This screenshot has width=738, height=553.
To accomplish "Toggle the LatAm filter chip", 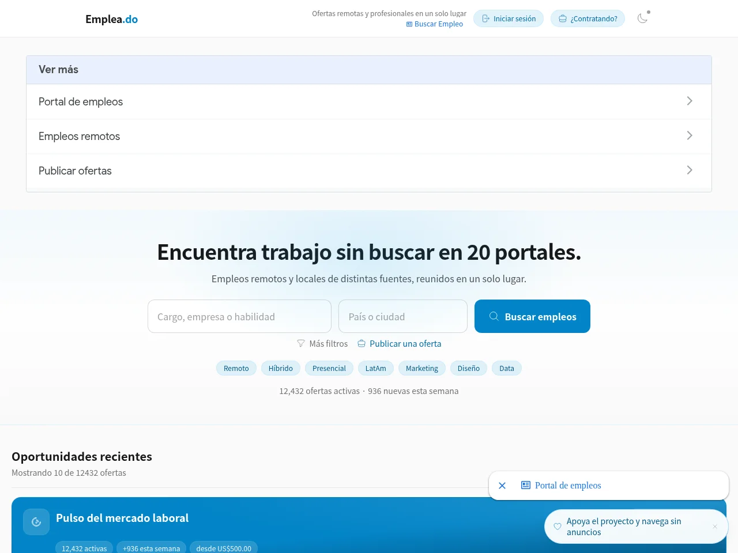I will (376, 368).
